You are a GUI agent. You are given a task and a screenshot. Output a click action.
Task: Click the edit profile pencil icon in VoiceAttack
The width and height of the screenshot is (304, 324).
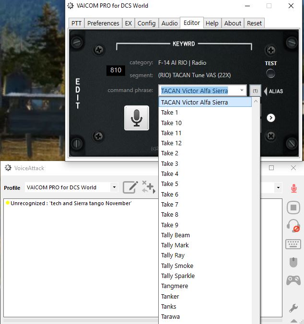pyautogui.click(x=130, y=187)
